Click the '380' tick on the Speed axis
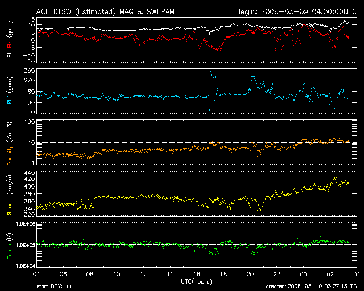Image resolution: width=364 pixels, height=291 pixels. click(x=30, y=194)
